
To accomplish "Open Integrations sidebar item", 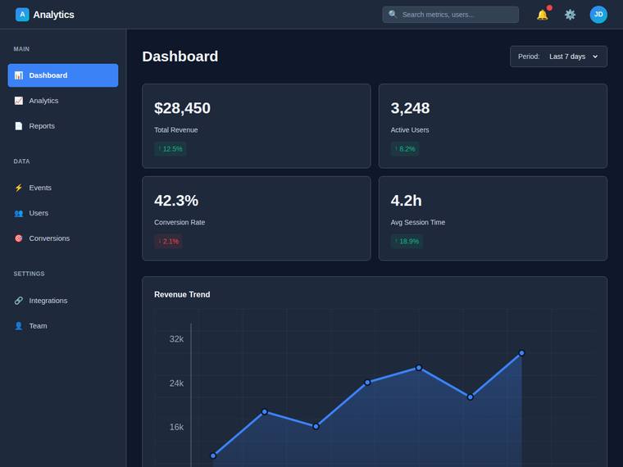I will [x=63, y=301].
